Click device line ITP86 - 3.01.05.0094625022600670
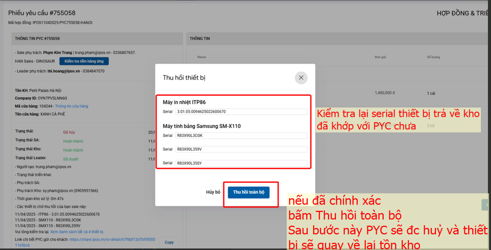 click(x=57, y=214)
